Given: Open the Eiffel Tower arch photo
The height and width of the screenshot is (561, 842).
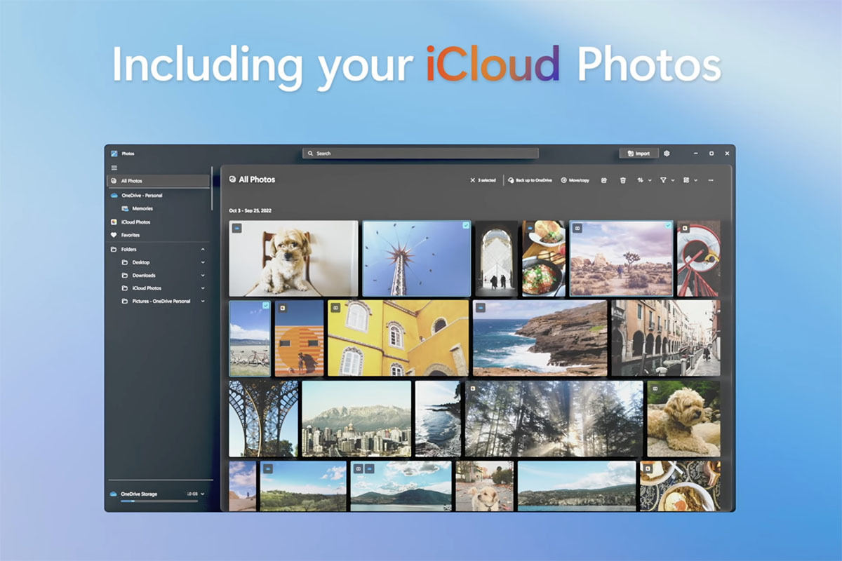Looking at the screenshot, I should pyautogui.click(x=263, y=419).
